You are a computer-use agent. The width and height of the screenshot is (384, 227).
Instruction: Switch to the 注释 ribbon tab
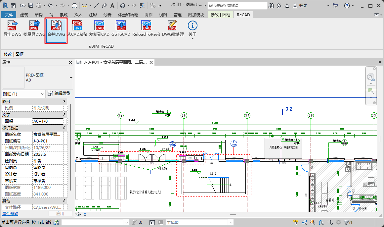(93, 15)
